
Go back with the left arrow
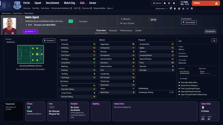click(x=4, y=5)
